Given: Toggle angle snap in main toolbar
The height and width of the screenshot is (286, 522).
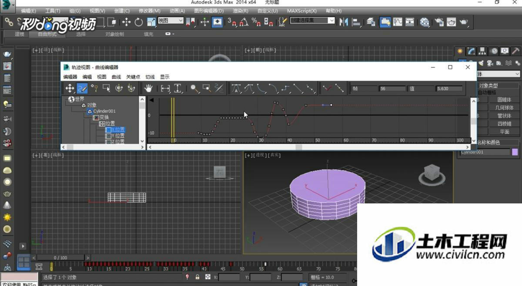Looking at the screenshot, I should pyautogui.click(x=244, y=22).
